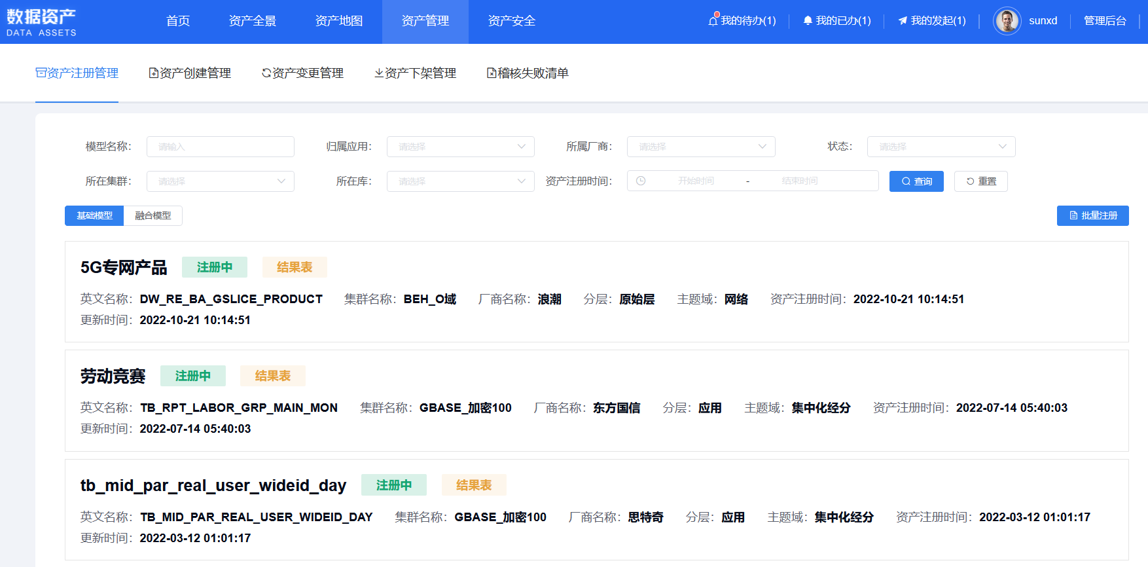Click the clock icon in the date range field

coord(641,181)
